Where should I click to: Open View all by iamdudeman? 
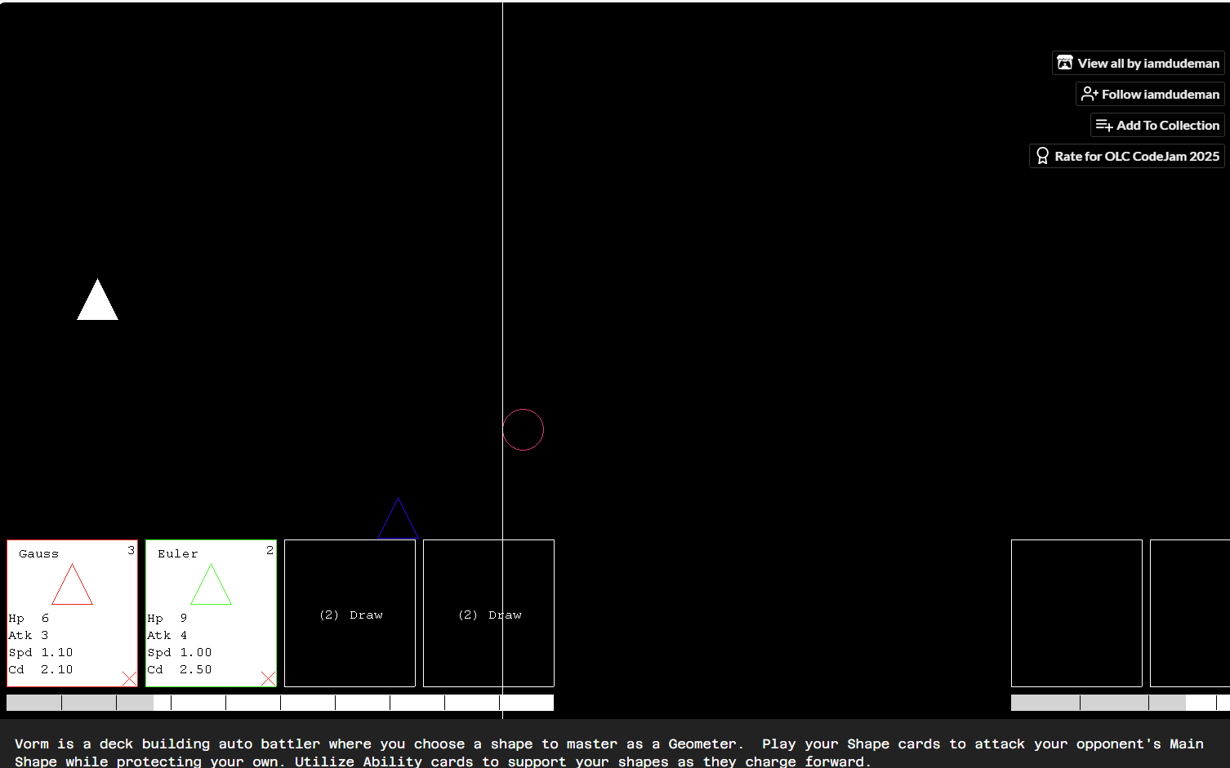[x=1139, y=63]
